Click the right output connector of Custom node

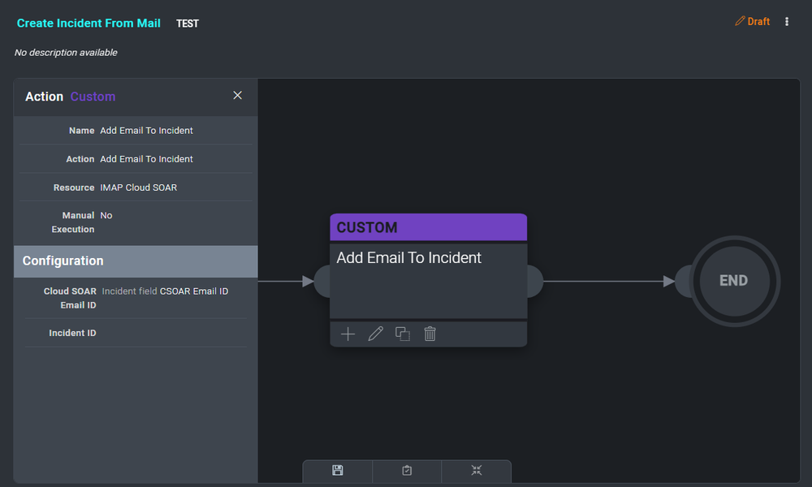pyautogui.click(x=534, y=282)
